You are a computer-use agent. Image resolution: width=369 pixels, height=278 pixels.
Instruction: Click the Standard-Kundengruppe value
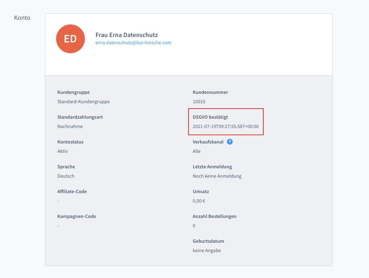click(83, 101)
